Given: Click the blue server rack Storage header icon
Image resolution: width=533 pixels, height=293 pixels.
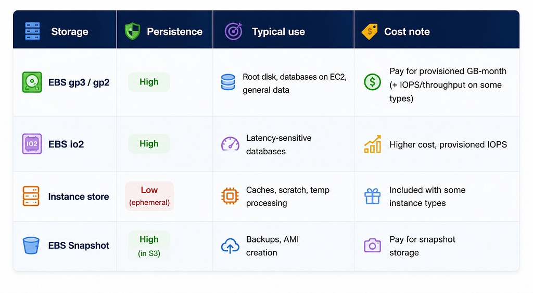Looking at the screenshot, I should pyautogui.click(x=33, y=31).
